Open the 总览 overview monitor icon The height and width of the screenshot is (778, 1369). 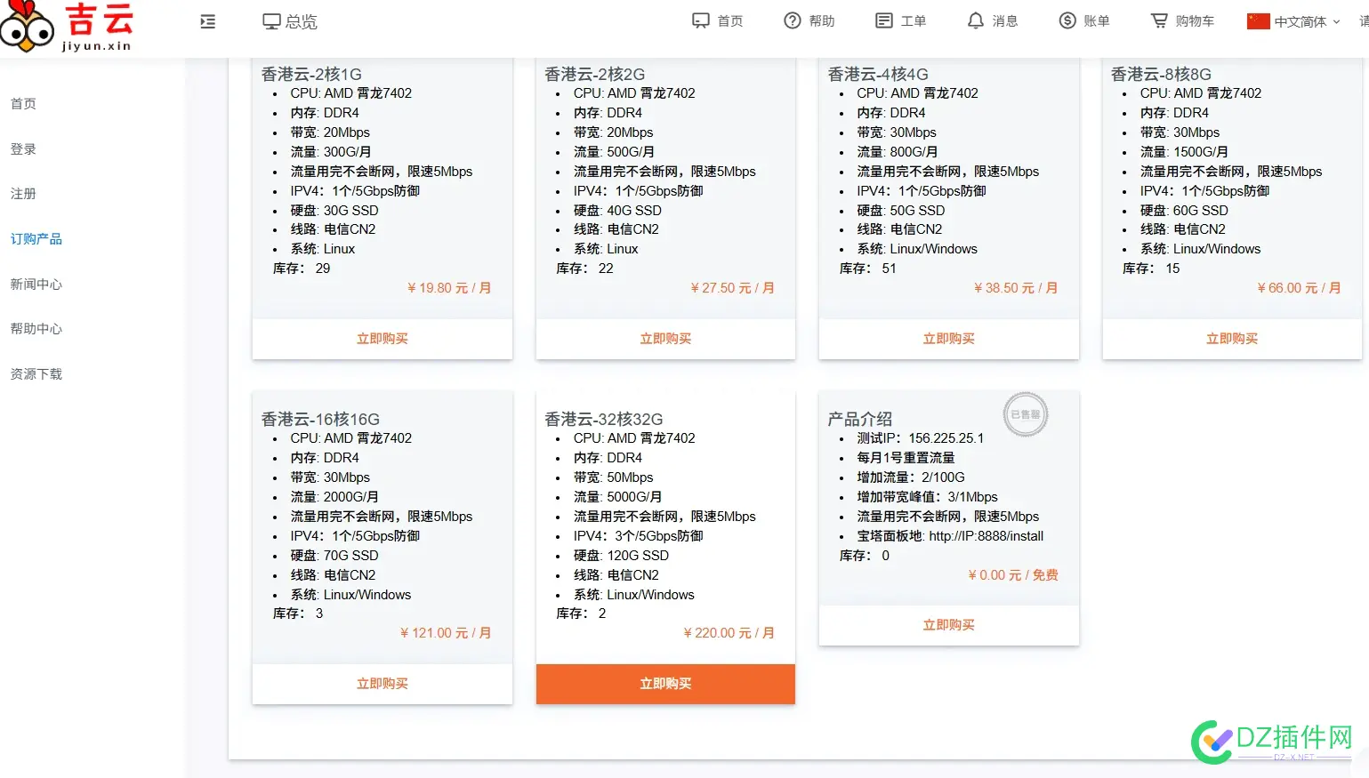pyautogui.click(x=269, y=20)
